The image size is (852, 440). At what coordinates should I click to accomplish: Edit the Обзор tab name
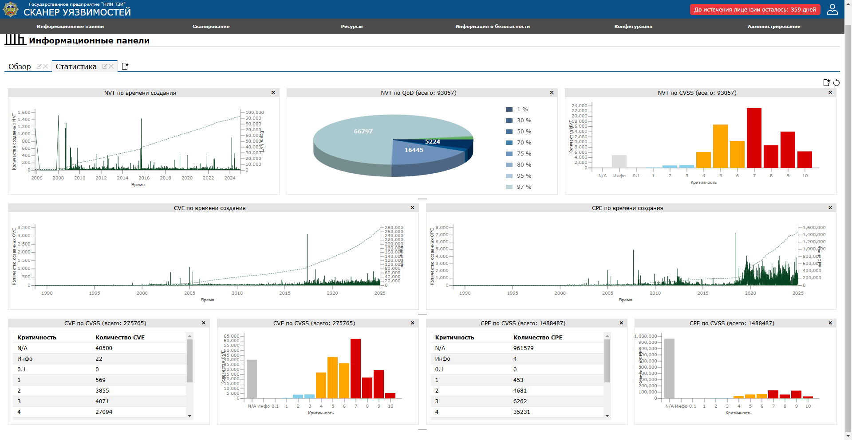(39, 66)
